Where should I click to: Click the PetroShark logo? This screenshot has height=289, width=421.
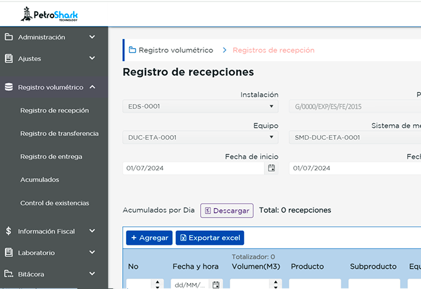[x=49, y=14]
